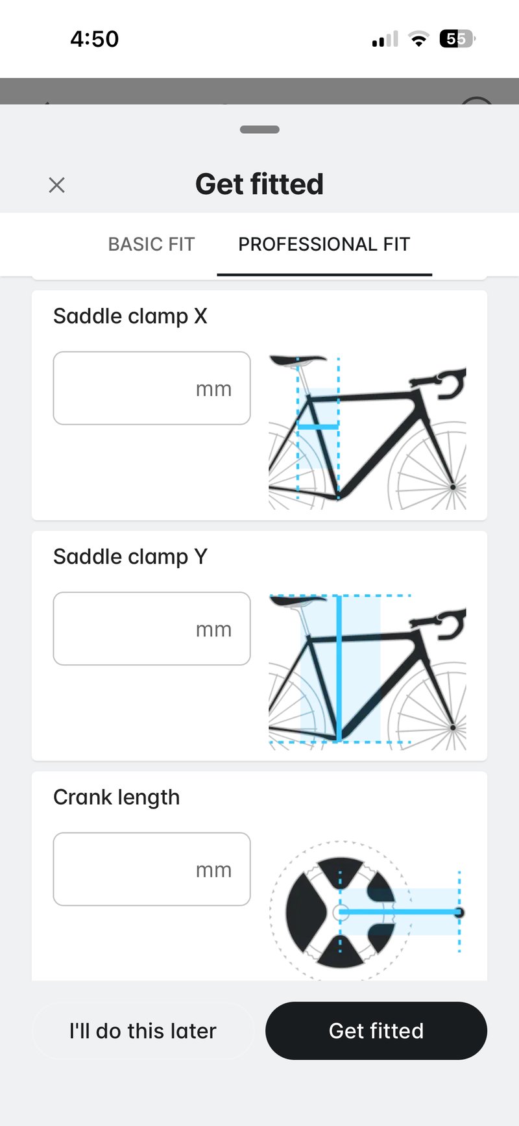Click the Saddle clamp X label
Screen dimensions: 519x1126
(130, 316)
